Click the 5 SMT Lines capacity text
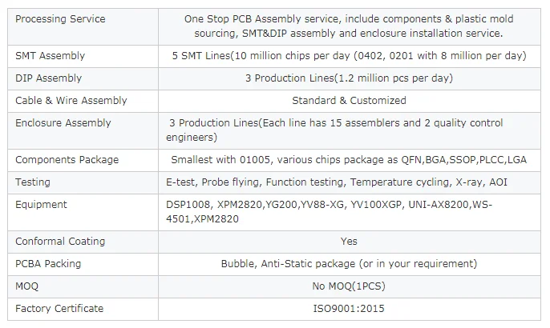The height and width of the screenshot is (328, 550). [x=349, y=56]
